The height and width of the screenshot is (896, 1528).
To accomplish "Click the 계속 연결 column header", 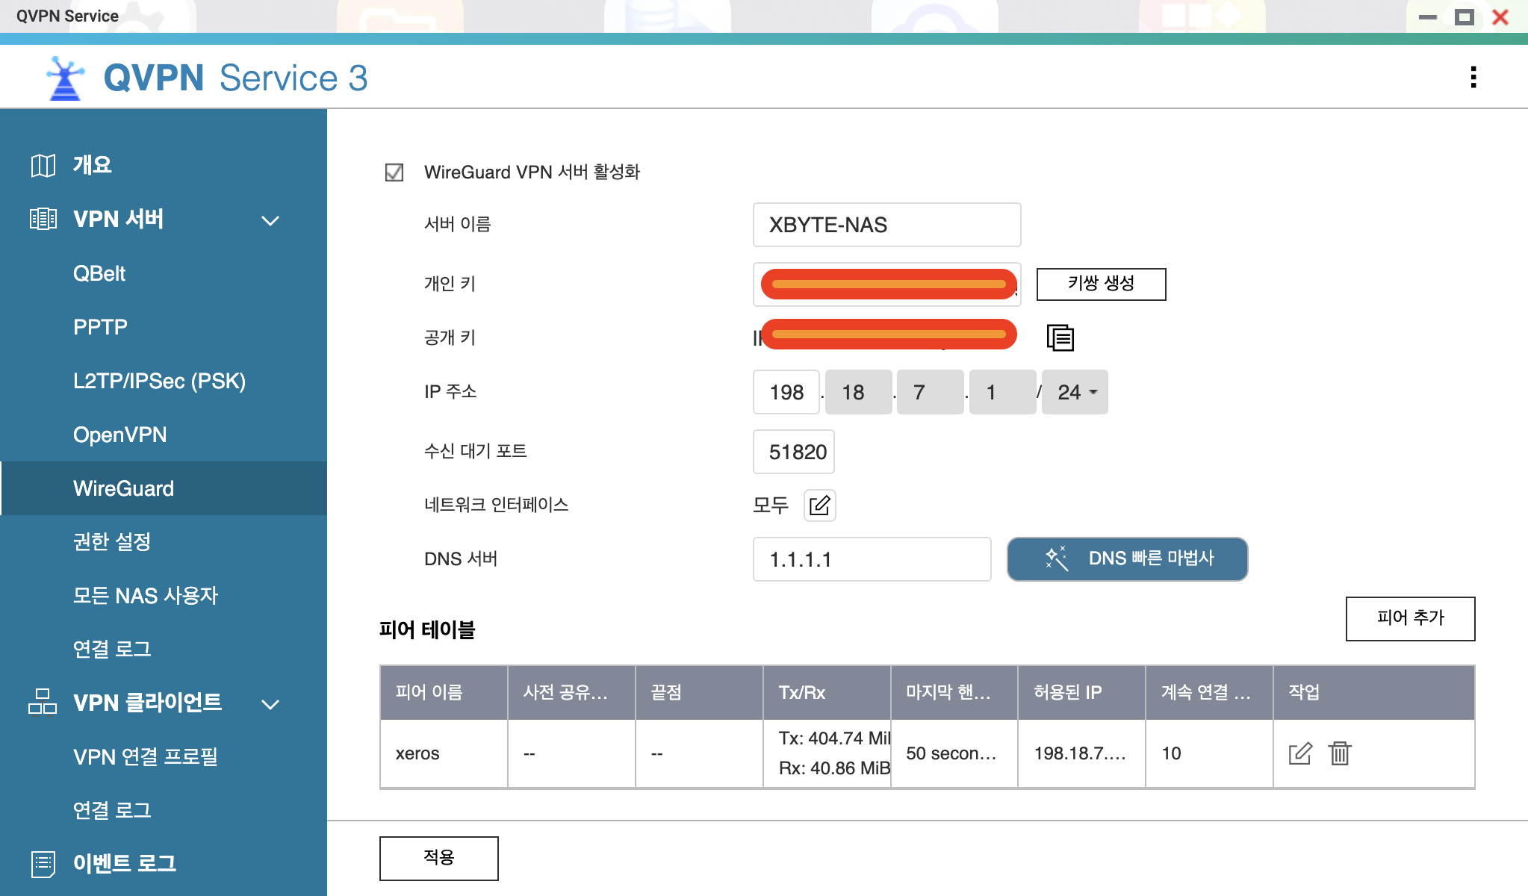I will click(1209, 693).
